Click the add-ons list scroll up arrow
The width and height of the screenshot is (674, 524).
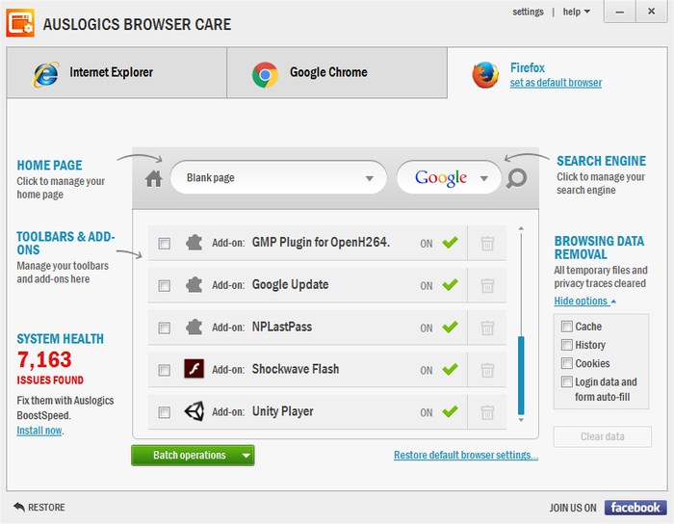click(521, 228)
